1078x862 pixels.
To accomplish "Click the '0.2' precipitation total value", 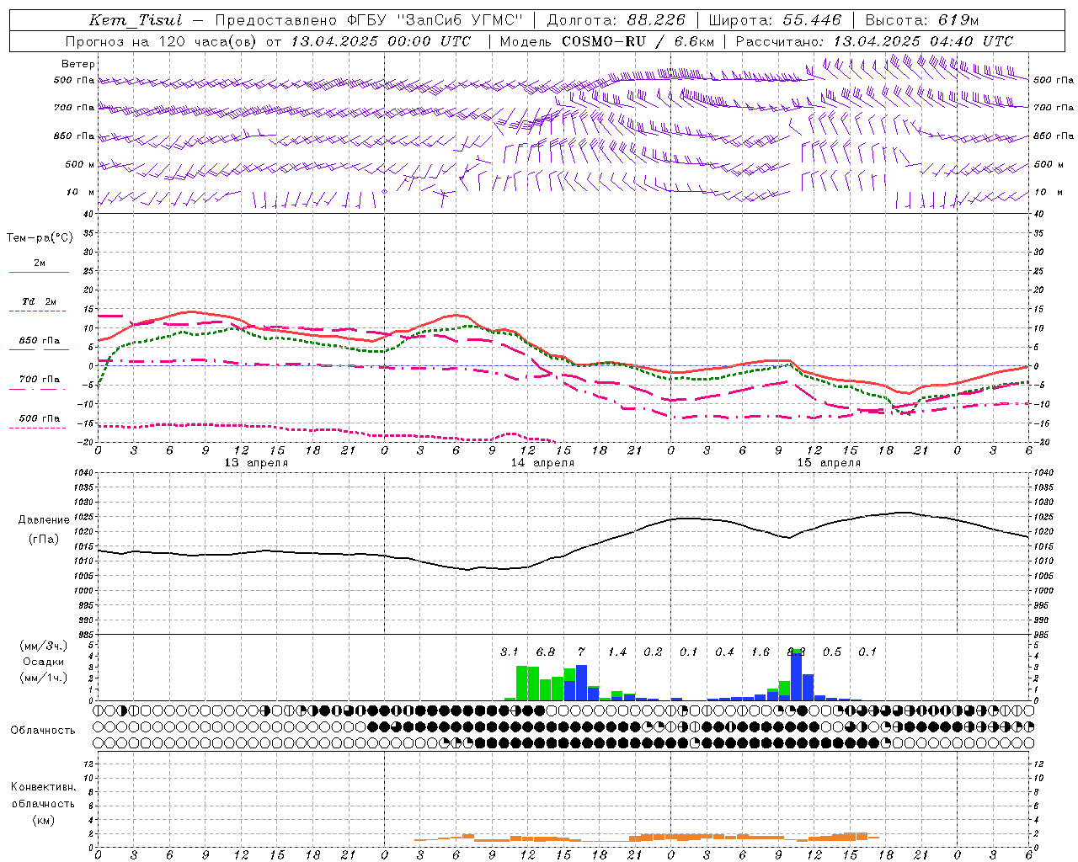I will tap(653, 652).
